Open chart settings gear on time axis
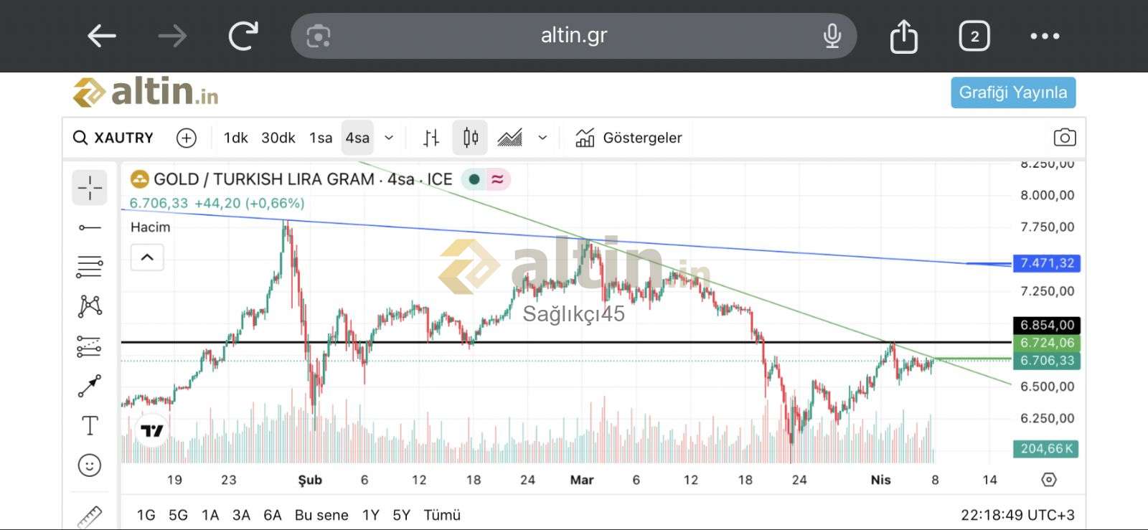Screen dimensions: 1148x530 pos(1049,480)
